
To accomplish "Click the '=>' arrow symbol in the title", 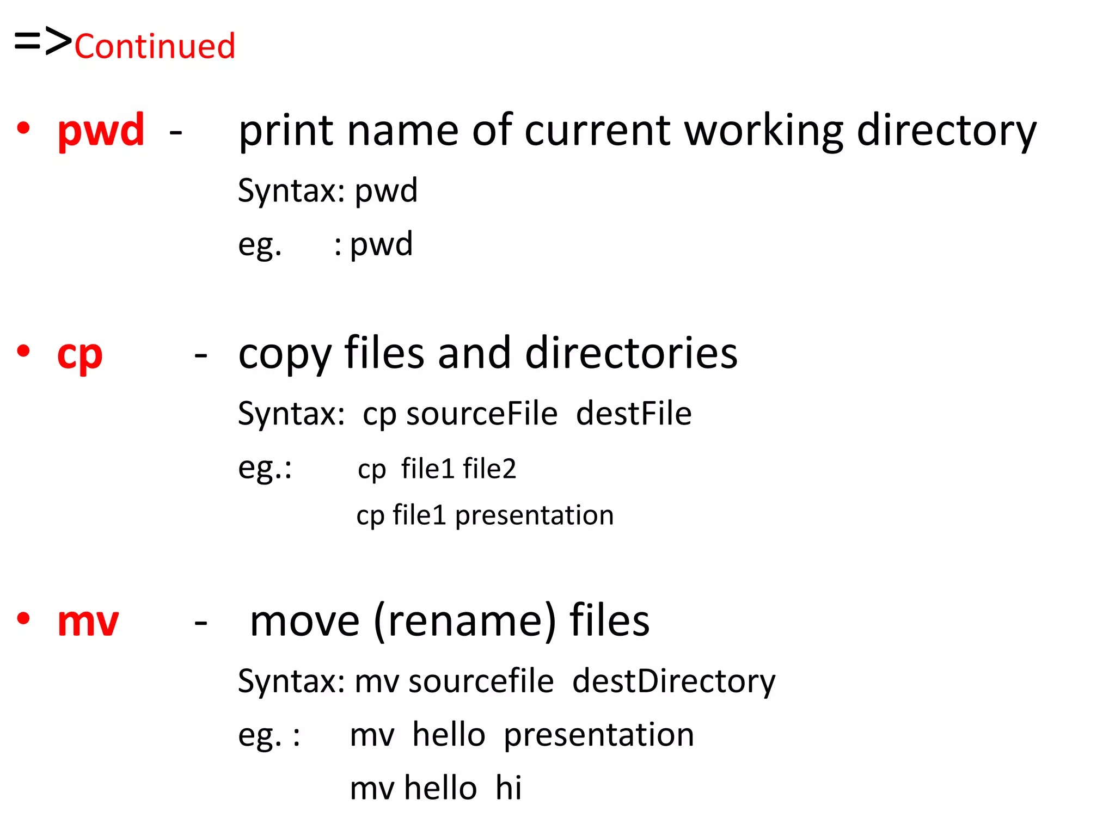I will click(x=42, y=41).
